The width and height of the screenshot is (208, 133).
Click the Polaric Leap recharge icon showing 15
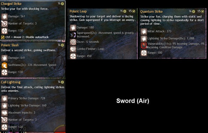coord(134,11)
